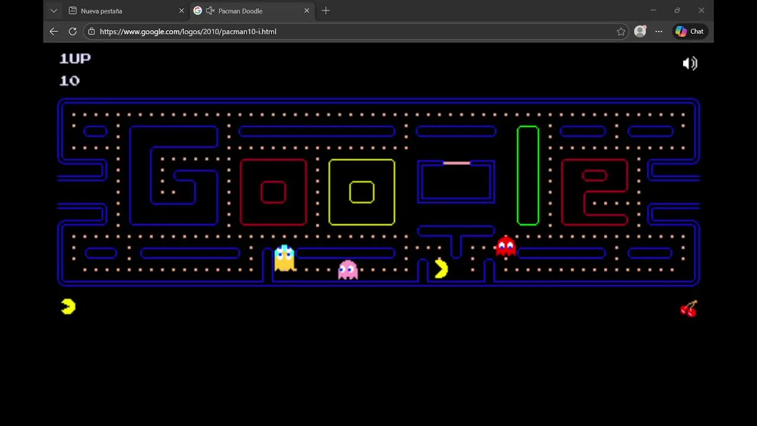Open the browser profile avatar
The height and width of the screenshot is (426, 757).
click(x=640, y=31)
